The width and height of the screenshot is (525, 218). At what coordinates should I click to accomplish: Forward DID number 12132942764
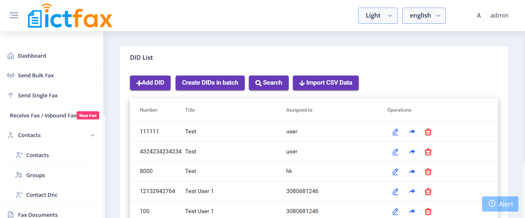coord(412,191)
